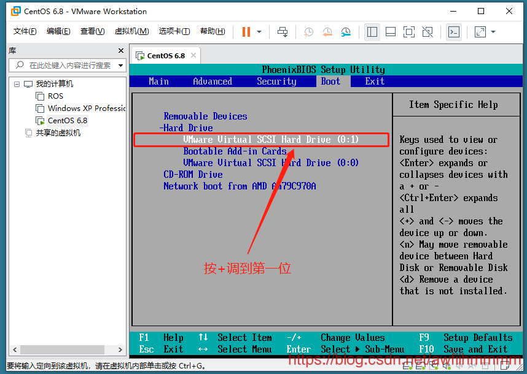Select VMware Virtual SCSI Hard Drive (0:0)
This screenshot has height=374, width=527.
click(271, 163)
